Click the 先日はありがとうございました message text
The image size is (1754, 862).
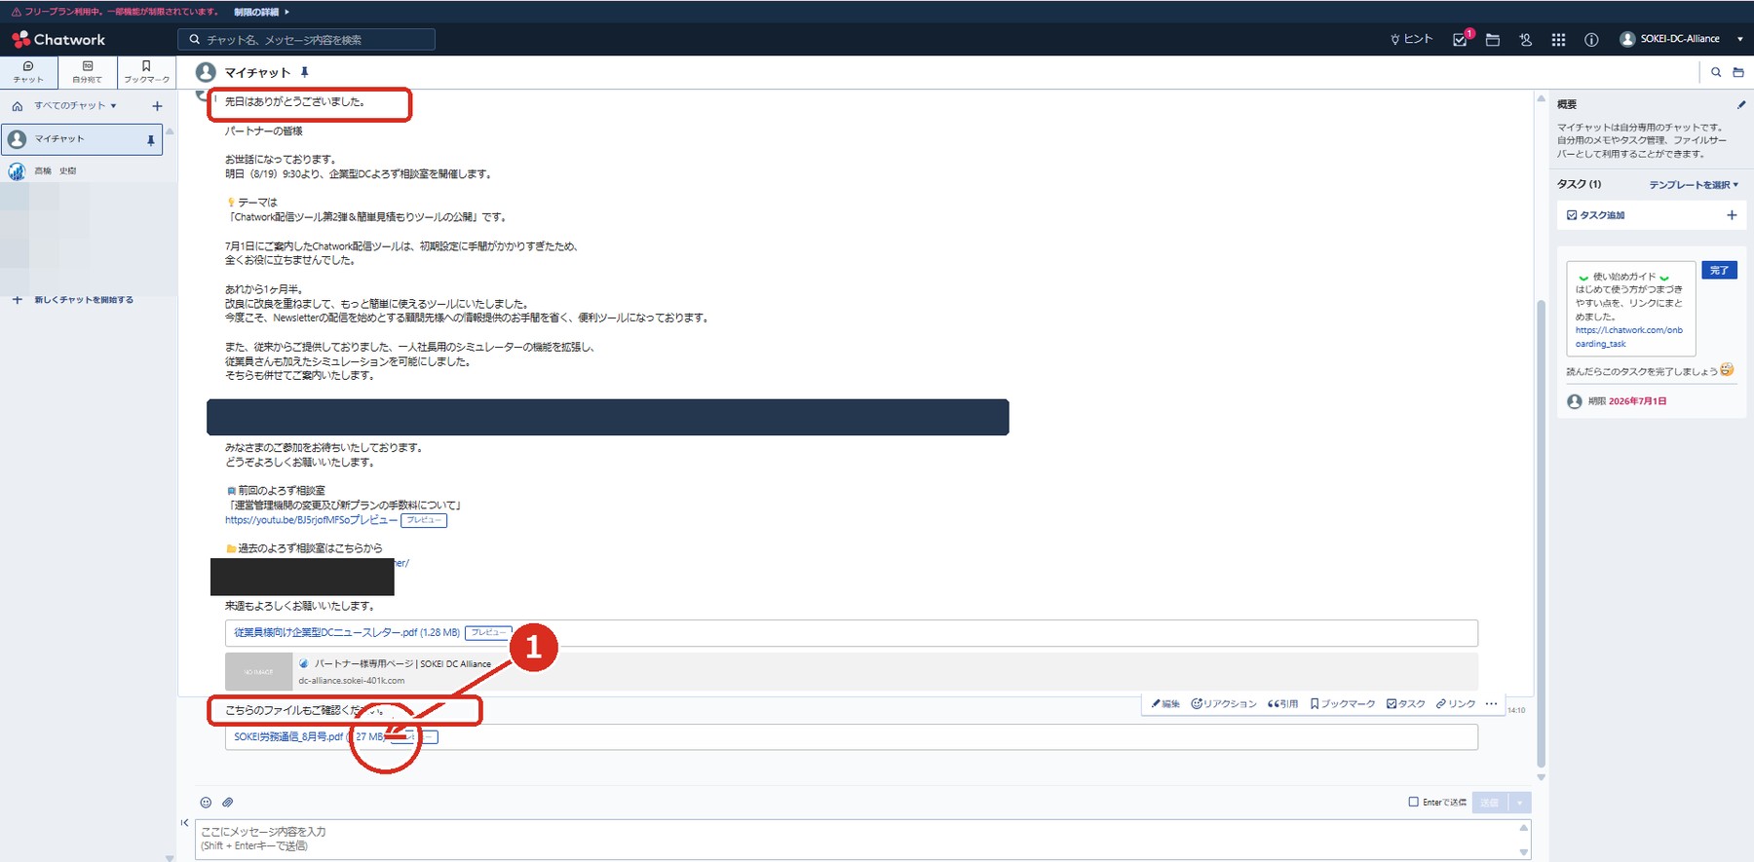point(295,101)
